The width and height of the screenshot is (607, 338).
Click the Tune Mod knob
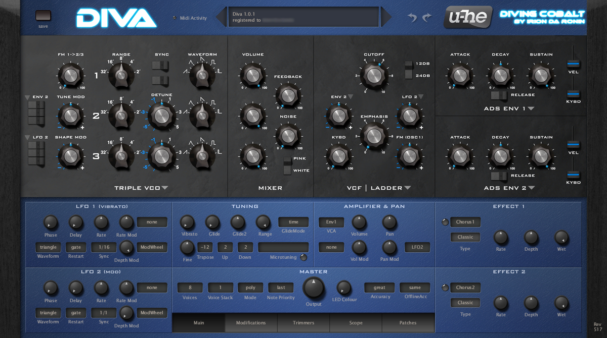click(x=70, y=116)
